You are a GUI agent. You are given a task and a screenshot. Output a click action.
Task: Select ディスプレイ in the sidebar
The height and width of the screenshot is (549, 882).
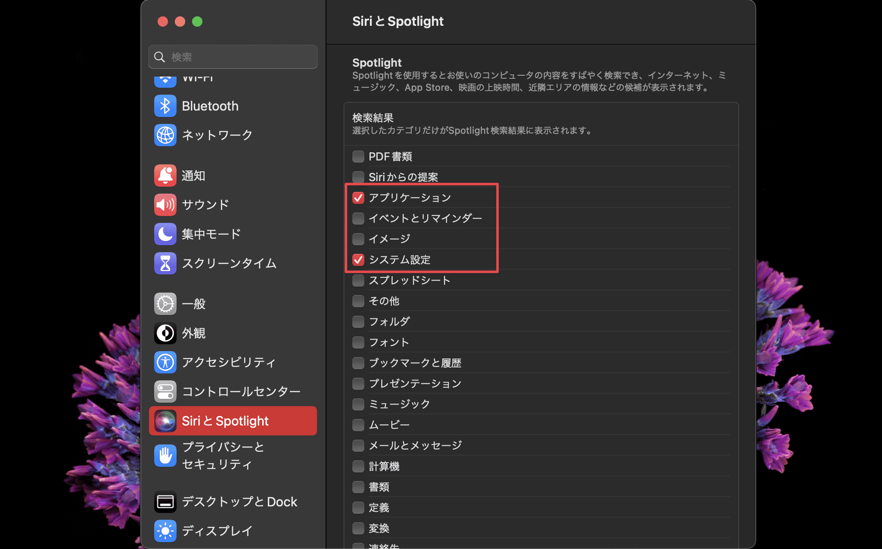(217, 531)
